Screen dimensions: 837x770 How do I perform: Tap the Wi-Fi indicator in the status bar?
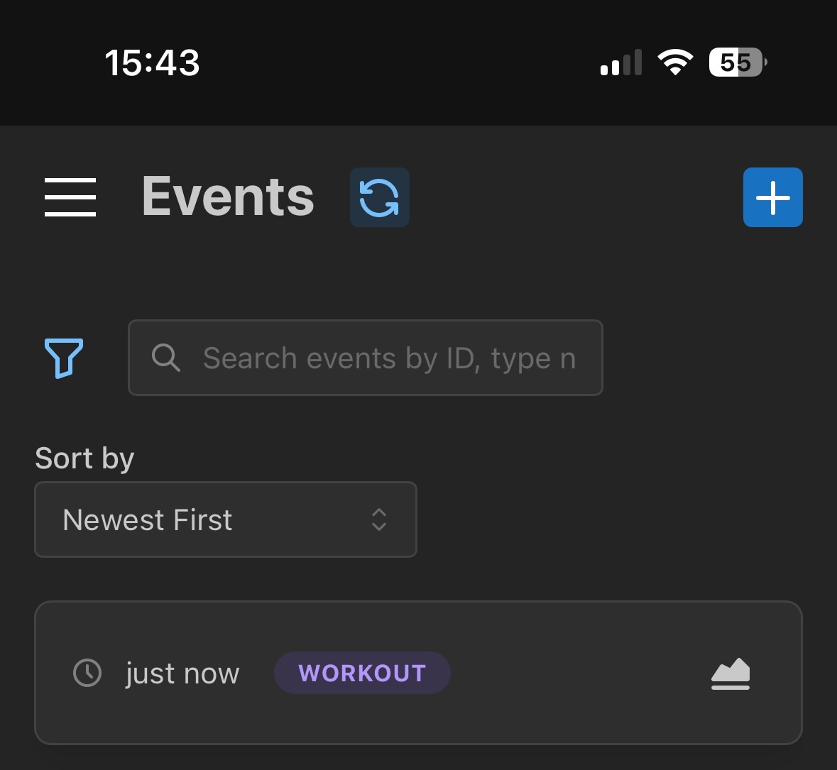click(675, 62)
